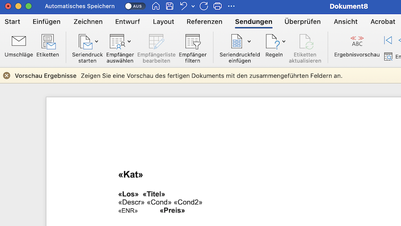This screenshot has height=226, width=401.
Task: Open the undo history dropdown arrow
Action: [x=193, y=6]
